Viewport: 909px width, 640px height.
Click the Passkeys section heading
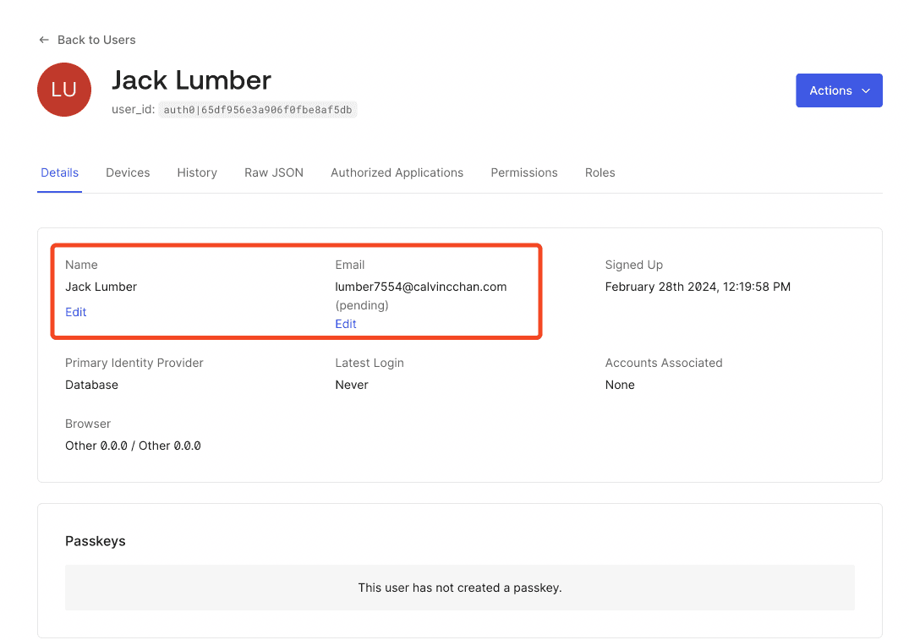96,541
